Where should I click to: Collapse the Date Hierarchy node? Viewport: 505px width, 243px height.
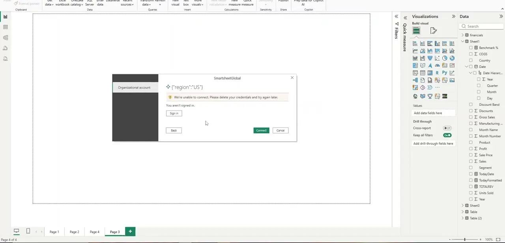471,73
